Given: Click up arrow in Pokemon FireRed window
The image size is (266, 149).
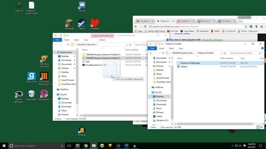Looking at the screenshot, I should (163, 53).
